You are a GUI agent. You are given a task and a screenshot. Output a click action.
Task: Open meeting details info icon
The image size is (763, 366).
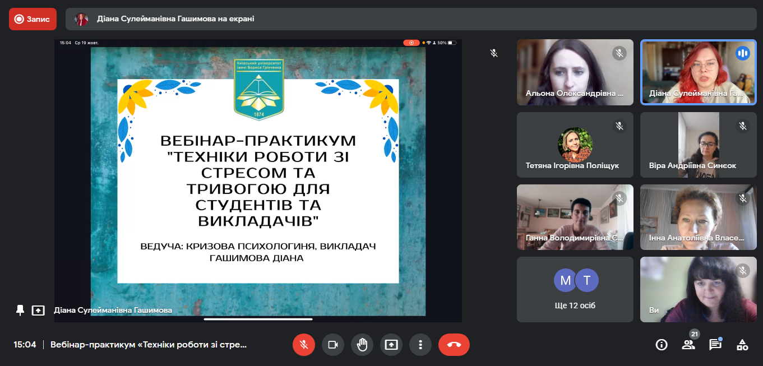click(x=662, y=345)
